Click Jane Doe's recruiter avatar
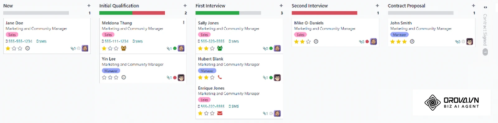This screenshot has width=498, height=123. (x=85, y=48)
